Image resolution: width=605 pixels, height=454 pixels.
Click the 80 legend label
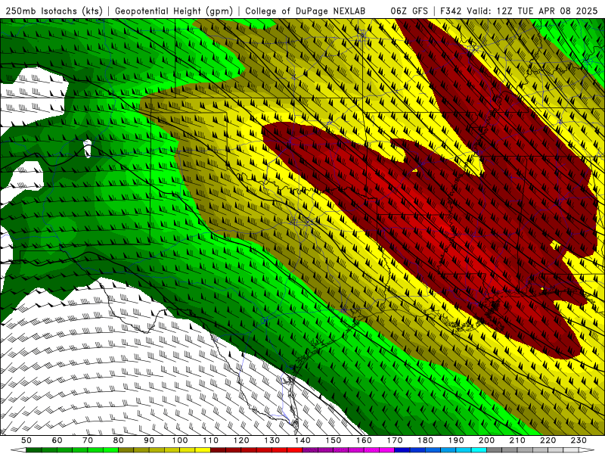(x=119, y=440)
